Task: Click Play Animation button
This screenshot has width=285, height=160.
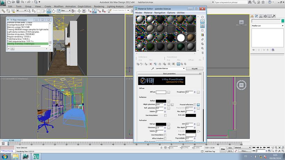Action: click(x=261, y=148)
